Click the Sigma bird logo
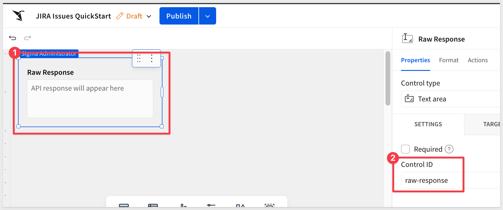Viewport: 503px width, 210px height. click(19, 16)
